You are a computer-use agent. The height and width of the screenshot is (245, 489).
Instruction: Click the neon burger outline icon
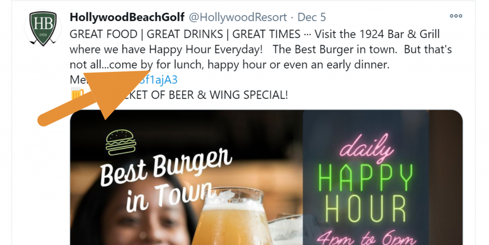(121, 142)
